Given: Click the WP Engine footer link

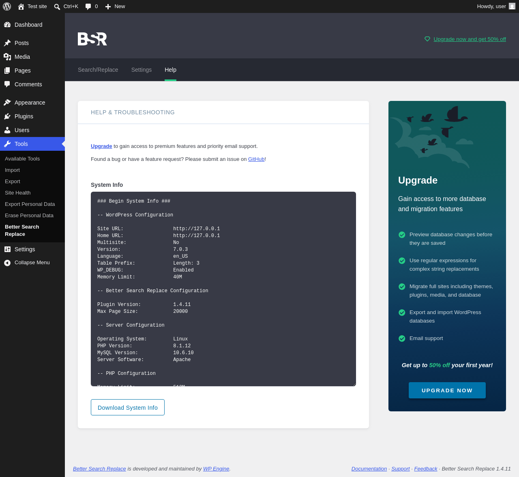Looking at the screenshot, I should coord(216,469).
